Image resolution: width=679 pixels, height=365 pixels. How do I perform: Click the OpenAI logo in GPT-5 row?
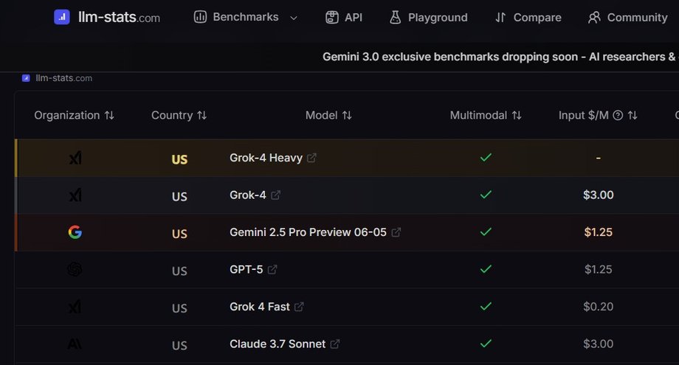pos(75,270)
